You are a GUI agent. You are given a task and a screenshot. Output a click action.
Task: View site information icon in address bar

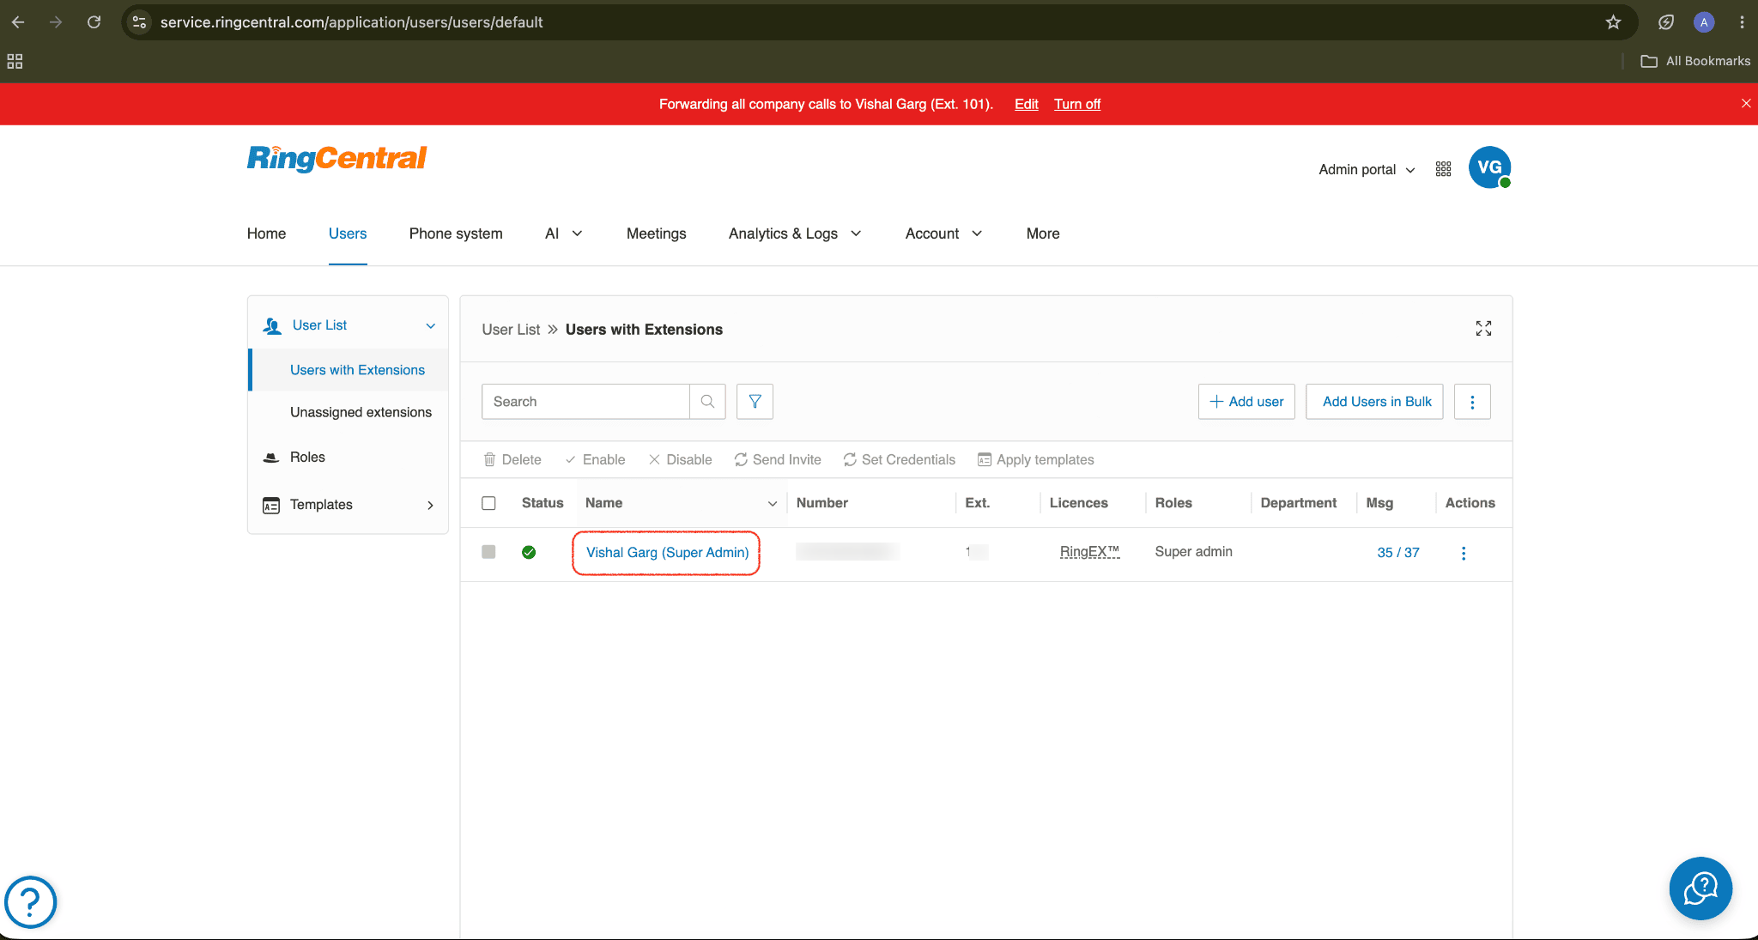(x=139, y=22)
